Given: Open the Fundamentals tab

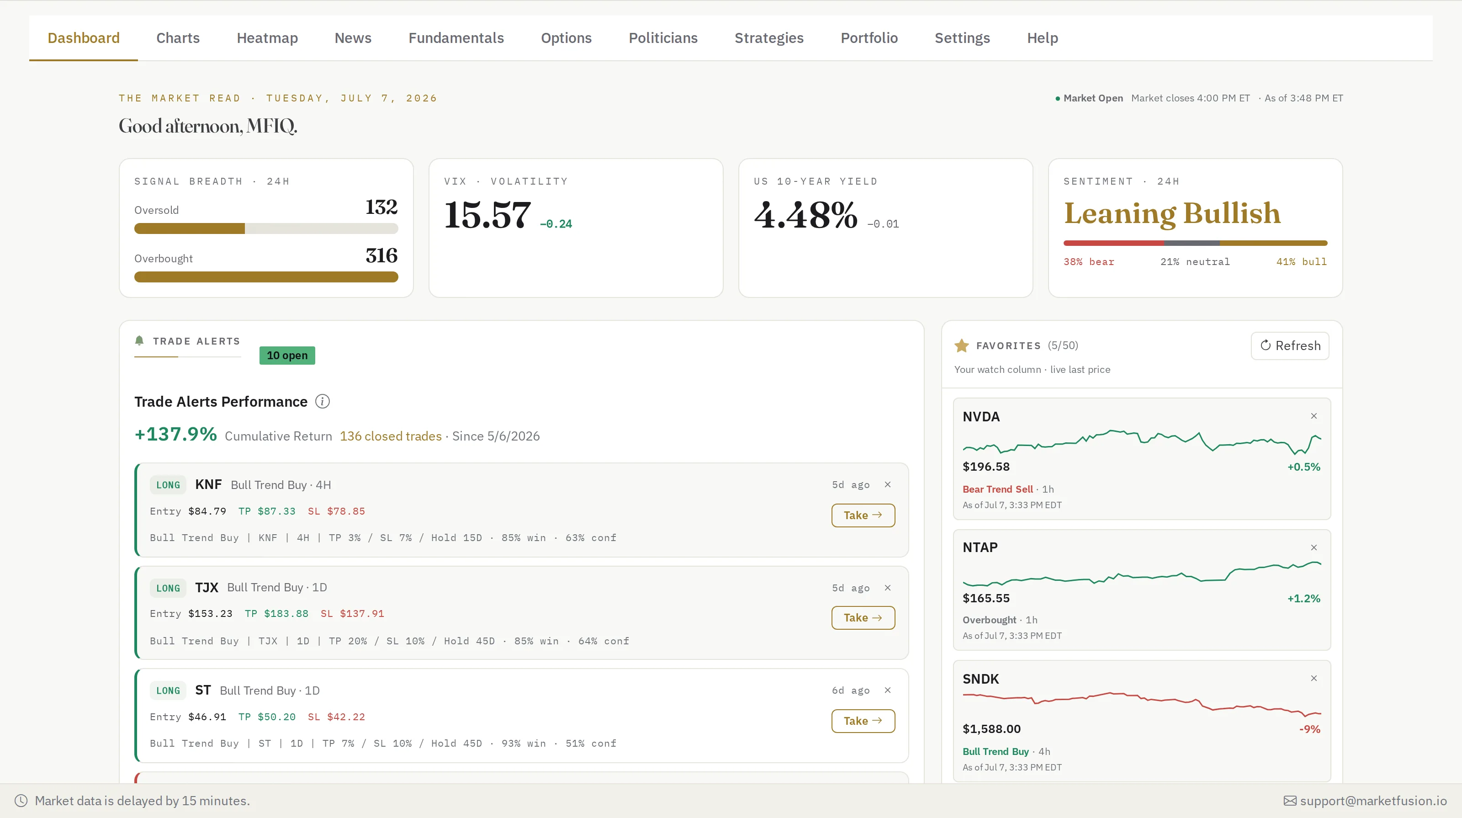Looking at the screenshot, I should pyautogui.click(x=456, y=38).
